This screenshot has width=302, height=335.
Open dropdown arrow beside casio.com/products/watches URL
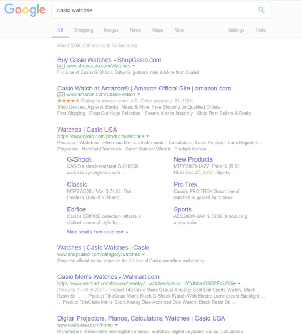[x=147, y=136]
